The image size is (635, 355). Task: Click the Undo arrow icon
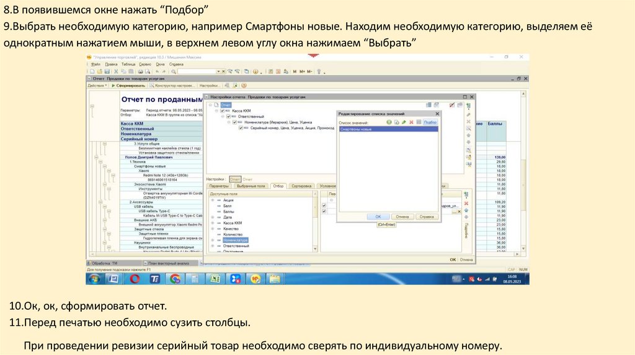pos(157,72)
